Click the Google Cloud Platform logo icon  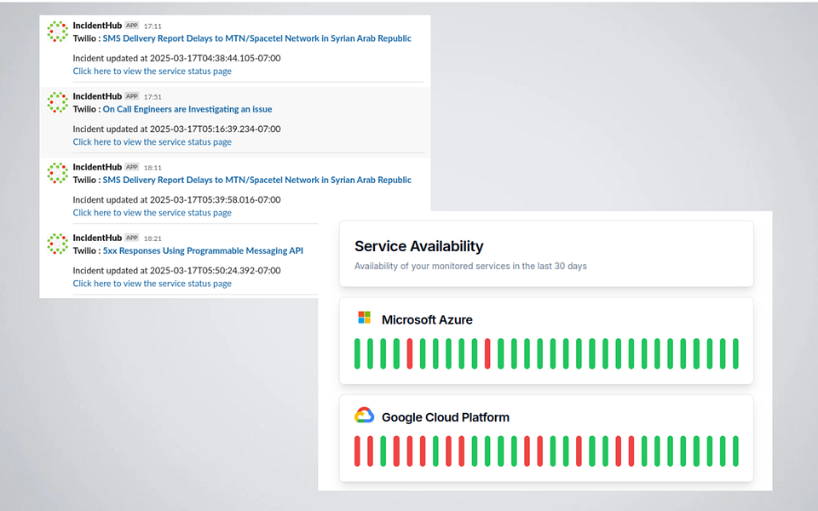coord(364,416)
